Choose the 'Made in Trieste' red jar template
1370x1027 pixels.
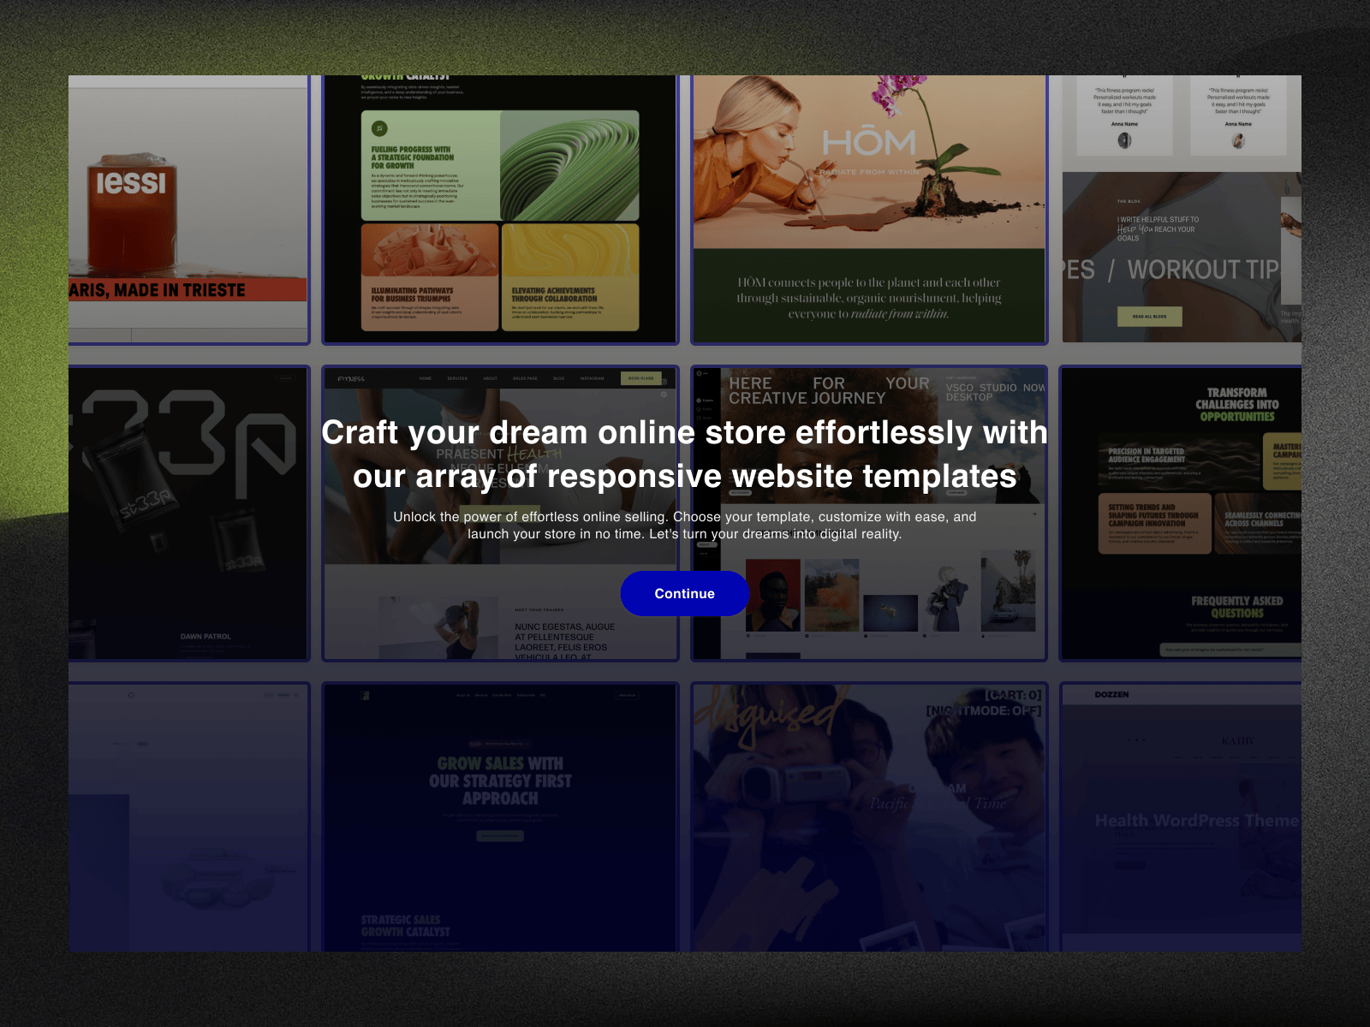click(188, 210)
